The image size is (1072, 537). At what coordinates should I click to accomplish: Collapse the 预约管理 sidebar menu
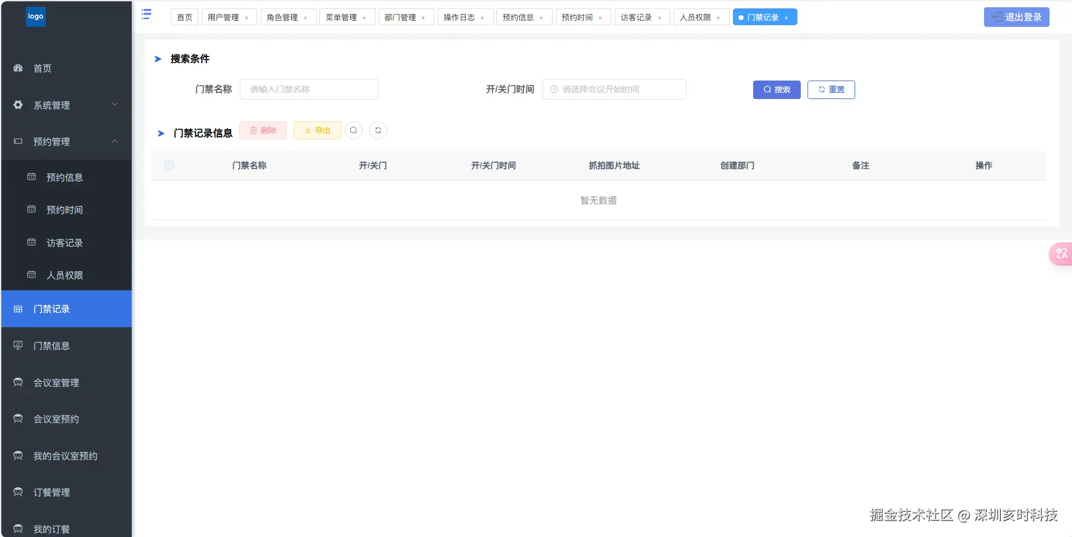coord(66,142)
